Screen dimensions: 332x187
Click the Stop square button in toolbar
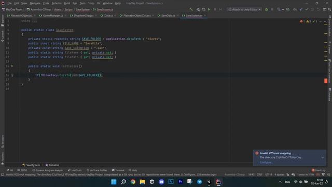[272, 9]
